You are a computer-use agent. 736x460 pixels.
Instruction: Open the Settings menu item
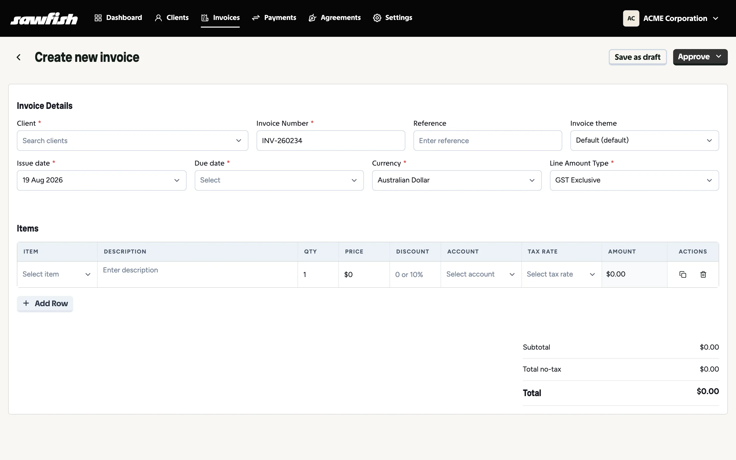coord(393,18)
